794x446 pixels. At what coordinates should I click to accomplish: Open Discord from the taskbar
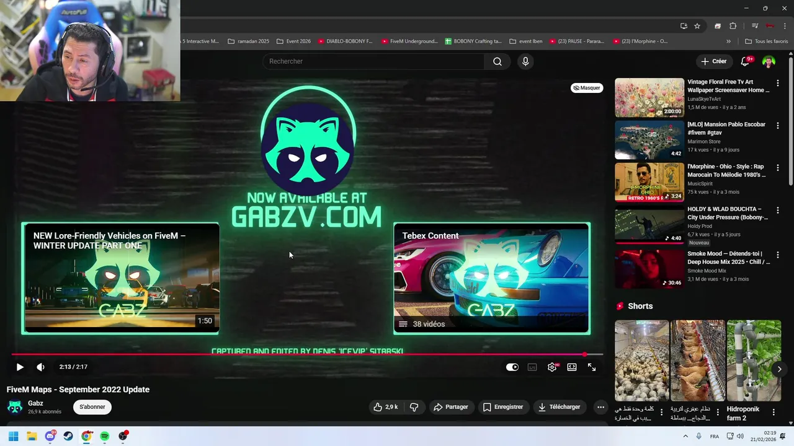(50, 436)
